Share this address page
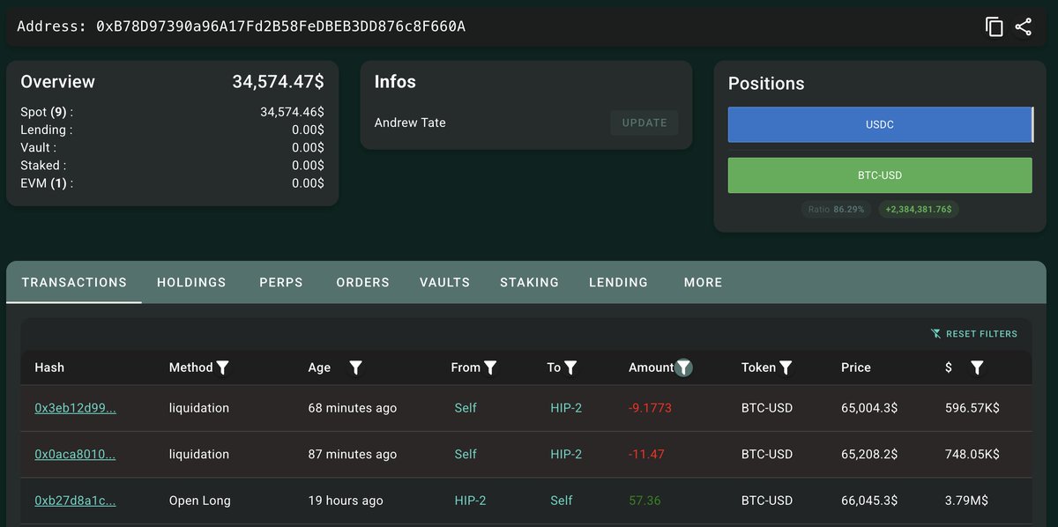This screenshot has width=1058, height=527. pos(1023,26)
